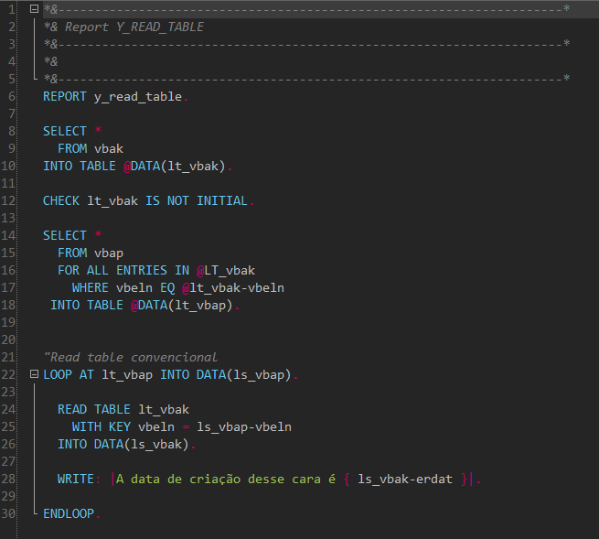This screenshot has width=599, height=539.
Task: Click line number 6 in gutter
Action: [x=12, y=96]
